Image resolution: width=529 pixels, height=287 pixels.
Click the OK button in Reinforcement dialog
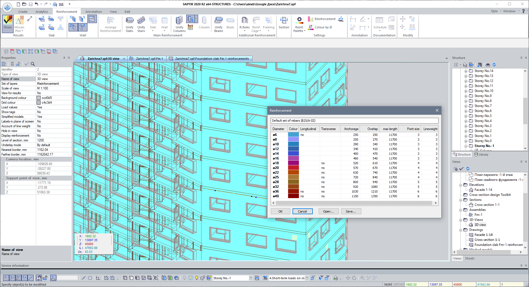[x=280, y=211]
